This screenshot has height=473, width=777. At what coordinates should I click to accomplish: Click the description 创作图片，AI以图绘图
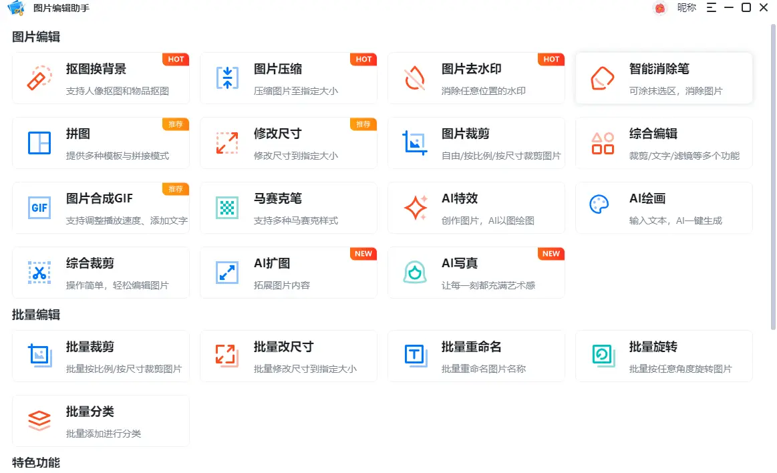click(x=488, y=221)
